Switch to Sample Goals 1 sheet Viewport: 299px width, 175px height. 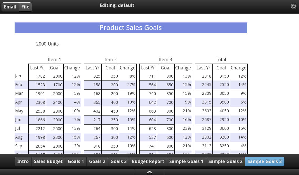pos(186,161)
